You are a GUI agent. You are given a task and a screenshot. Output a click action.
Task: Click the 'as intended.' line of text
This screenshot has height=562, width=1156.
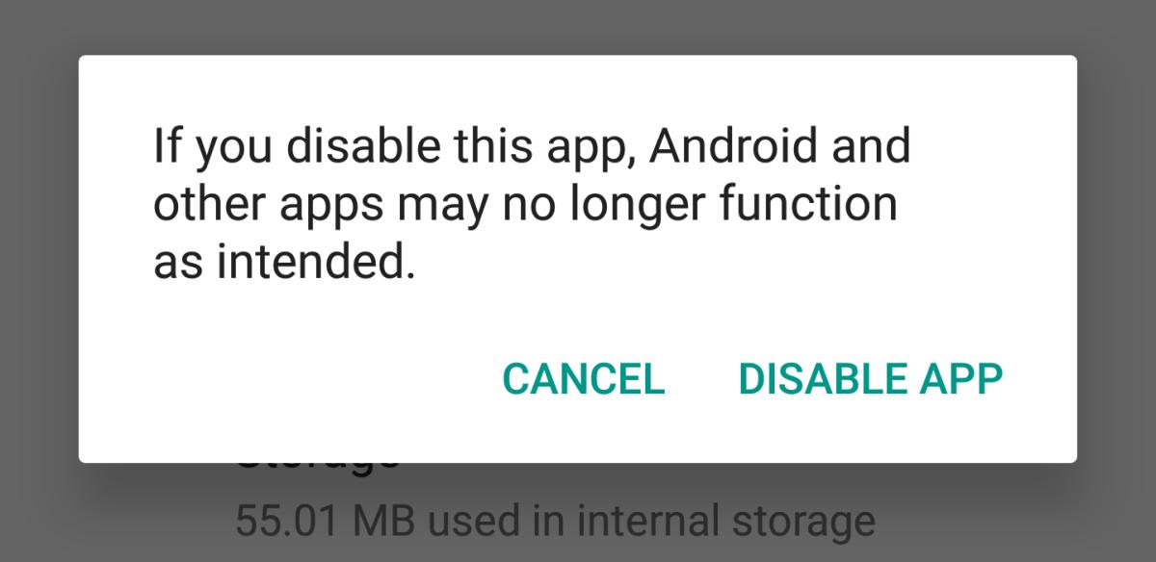(284, 263)
